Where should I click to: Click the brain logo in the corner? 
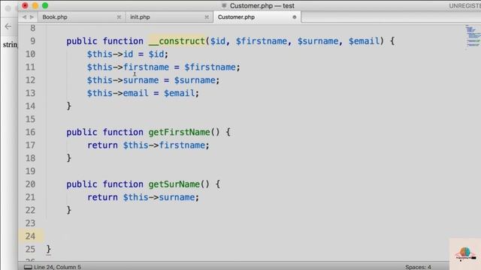click(465, 253)
